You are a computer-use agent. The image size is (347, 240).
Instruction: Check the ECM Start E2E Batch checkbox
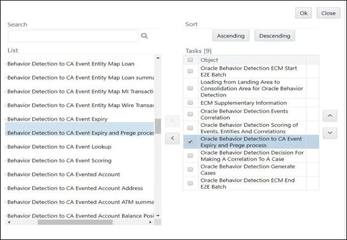pyautogui.click(x=190, y=71)
